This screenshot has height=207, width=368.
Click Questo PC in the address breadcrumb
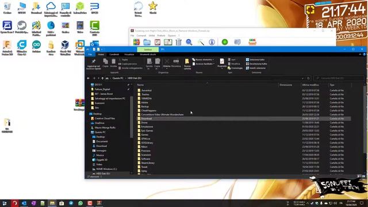[x=118, y=78]
